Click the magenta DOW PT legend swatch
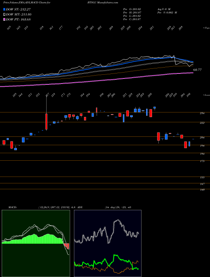The image size is (210, 277). [4, 19]
